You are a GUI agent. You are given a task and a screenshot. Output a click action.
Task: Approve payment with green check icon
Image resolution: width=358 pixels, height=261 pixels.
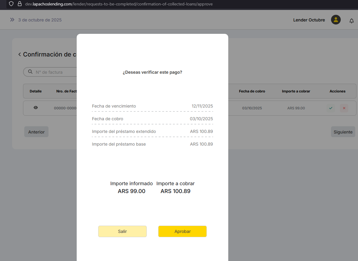(x=330, y=108)
